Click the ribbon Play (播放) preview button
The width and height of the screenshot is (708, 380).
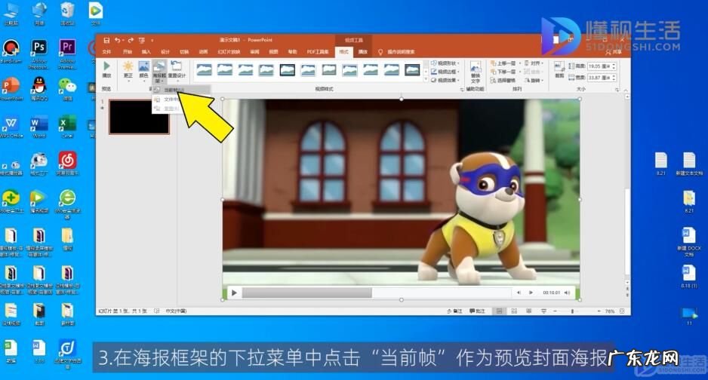[107, 70]
